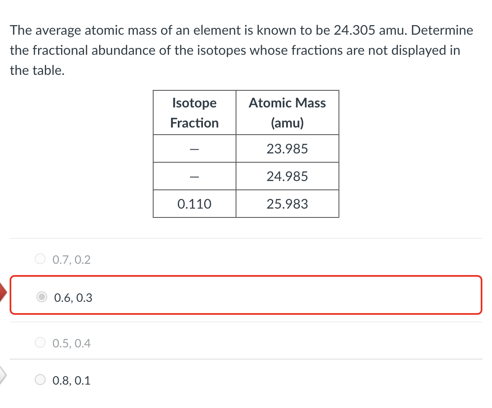The image size is (492, 408).
Task: Click the highlighted answer box outlined in red
Action: (246, 295)
